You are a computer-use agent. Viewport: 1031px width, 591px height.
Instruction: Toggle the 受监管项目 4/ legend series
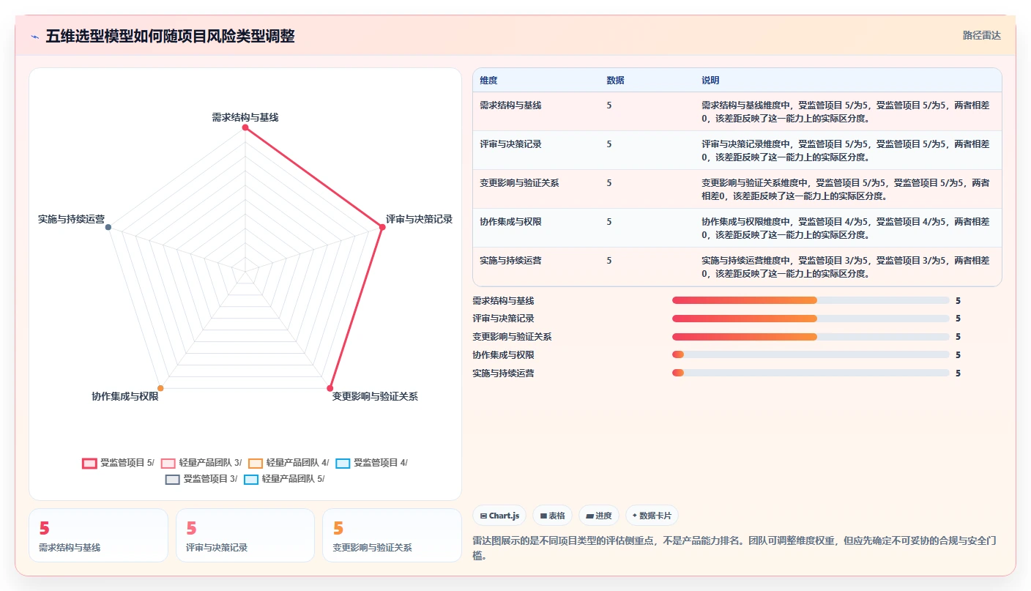[x=372, y=463]
